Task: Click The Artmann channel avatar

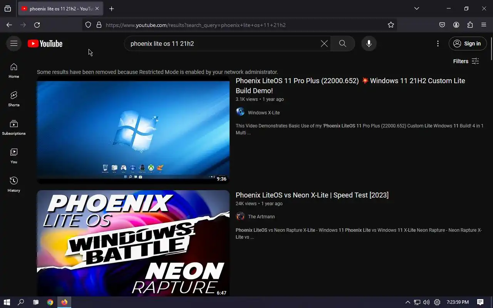Action: tap(240, 216)
